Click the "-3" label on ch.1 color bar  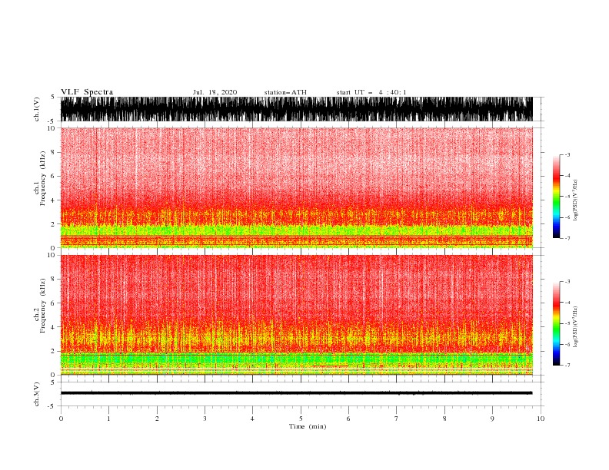click(x=567, y=154)
